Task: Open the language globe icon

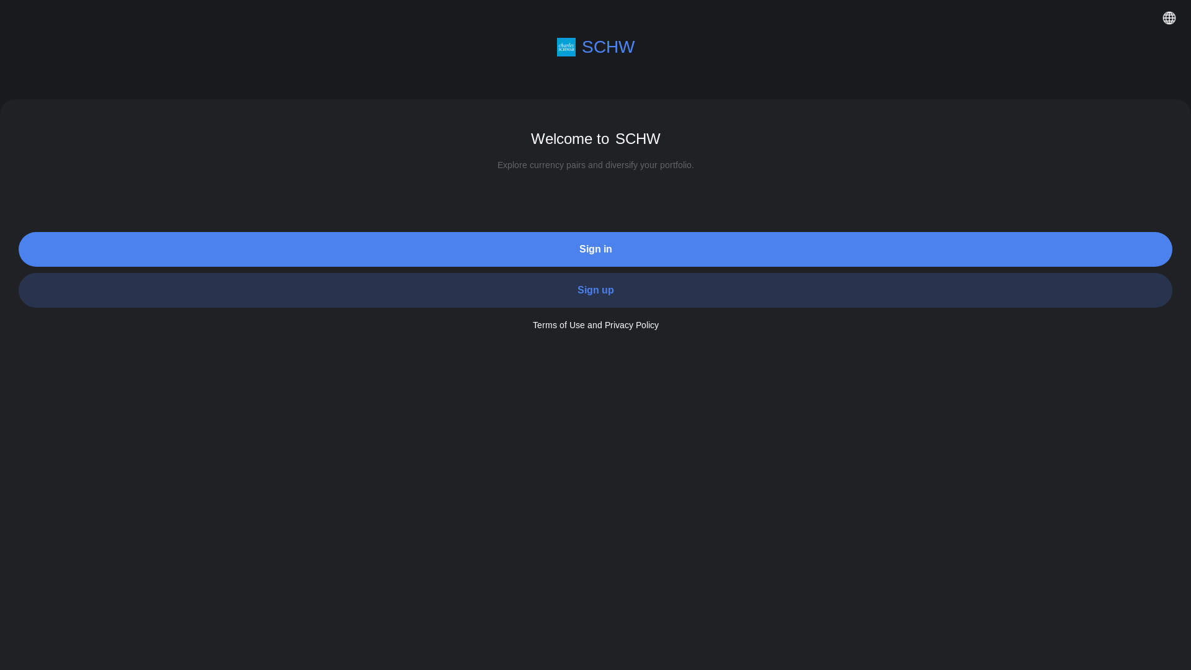Action: point(1169,18)
